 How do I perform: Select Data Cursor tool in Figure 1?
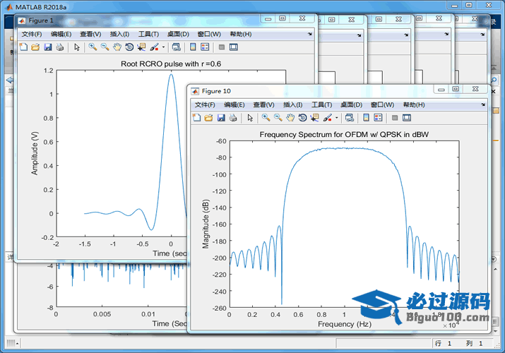[141, 47]
